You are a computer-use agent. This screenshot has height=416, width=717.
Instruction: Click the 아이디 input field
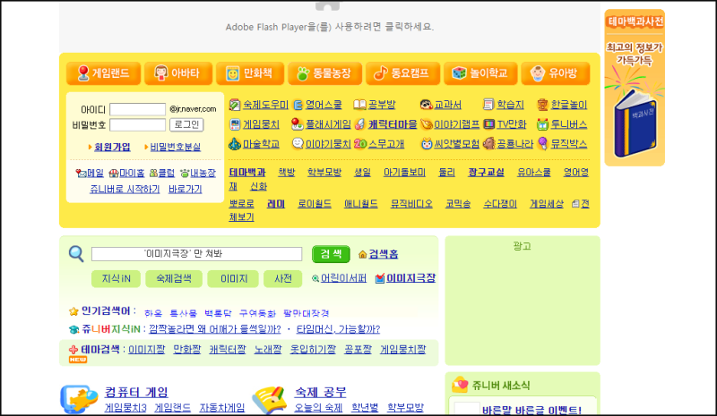point(138,110)
